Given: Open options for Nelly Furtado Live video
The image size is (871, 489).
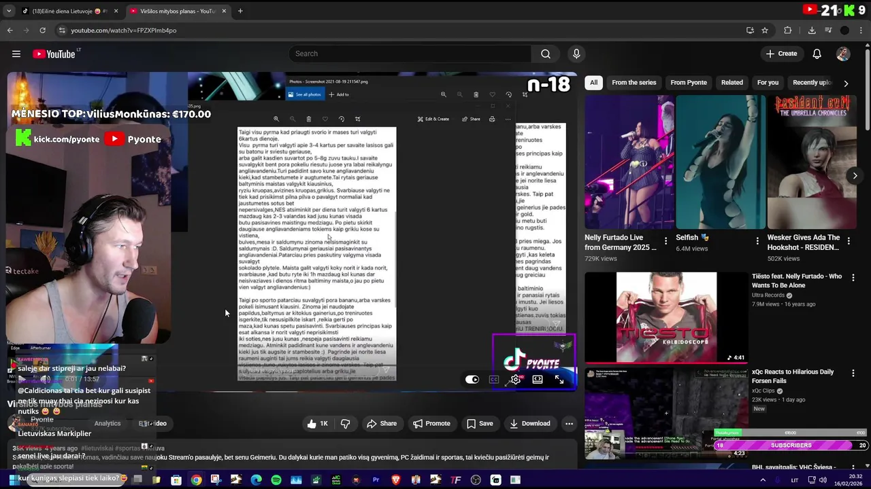Looking at the screenshot, I should pyautogui.click(x=665, y=240).
